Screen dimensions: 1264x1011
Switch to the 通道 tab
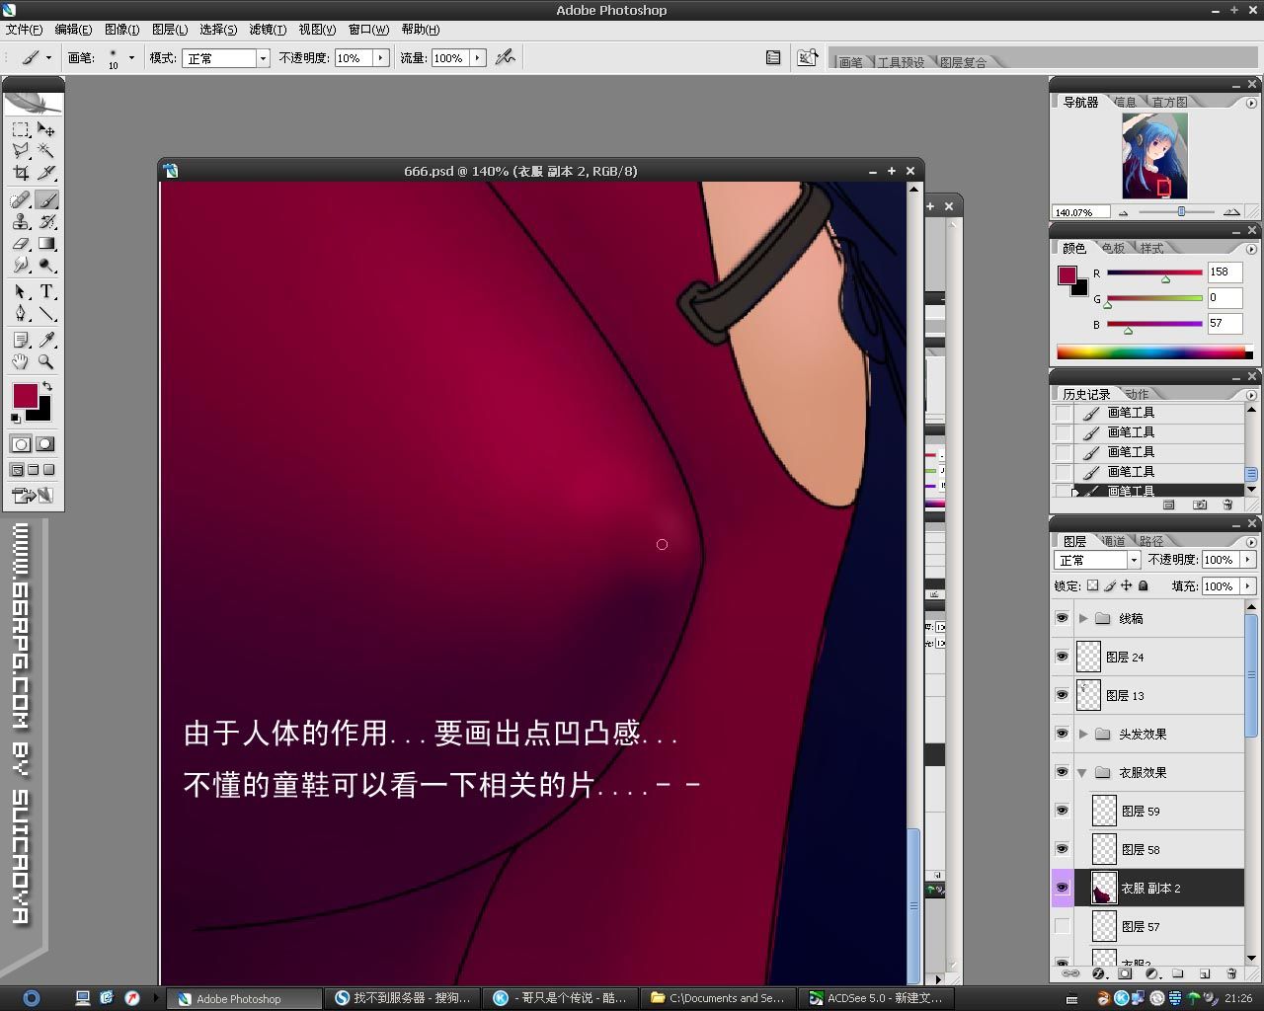point(1113,541)
